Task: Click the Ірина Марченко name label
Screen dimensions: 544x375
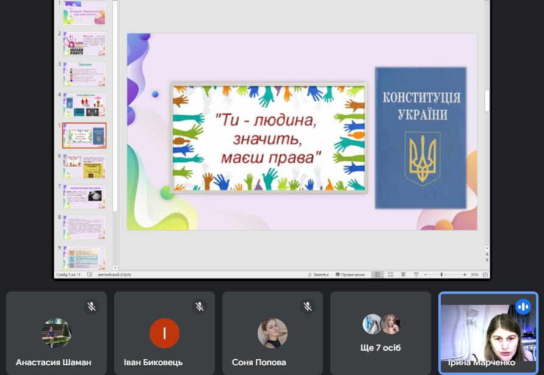Action: 481,363
